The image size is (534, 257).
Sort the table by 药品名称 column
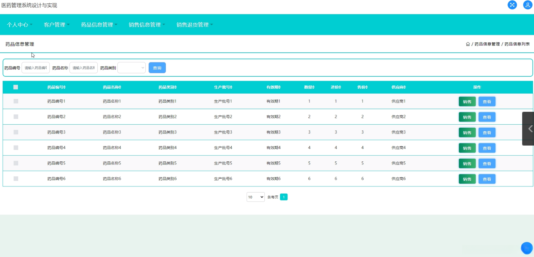112,87
